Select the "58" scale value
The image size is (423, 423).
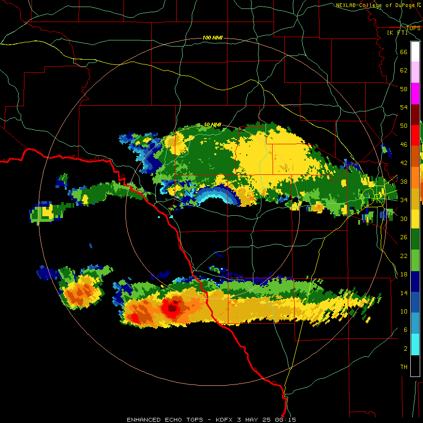coord(404,89)
